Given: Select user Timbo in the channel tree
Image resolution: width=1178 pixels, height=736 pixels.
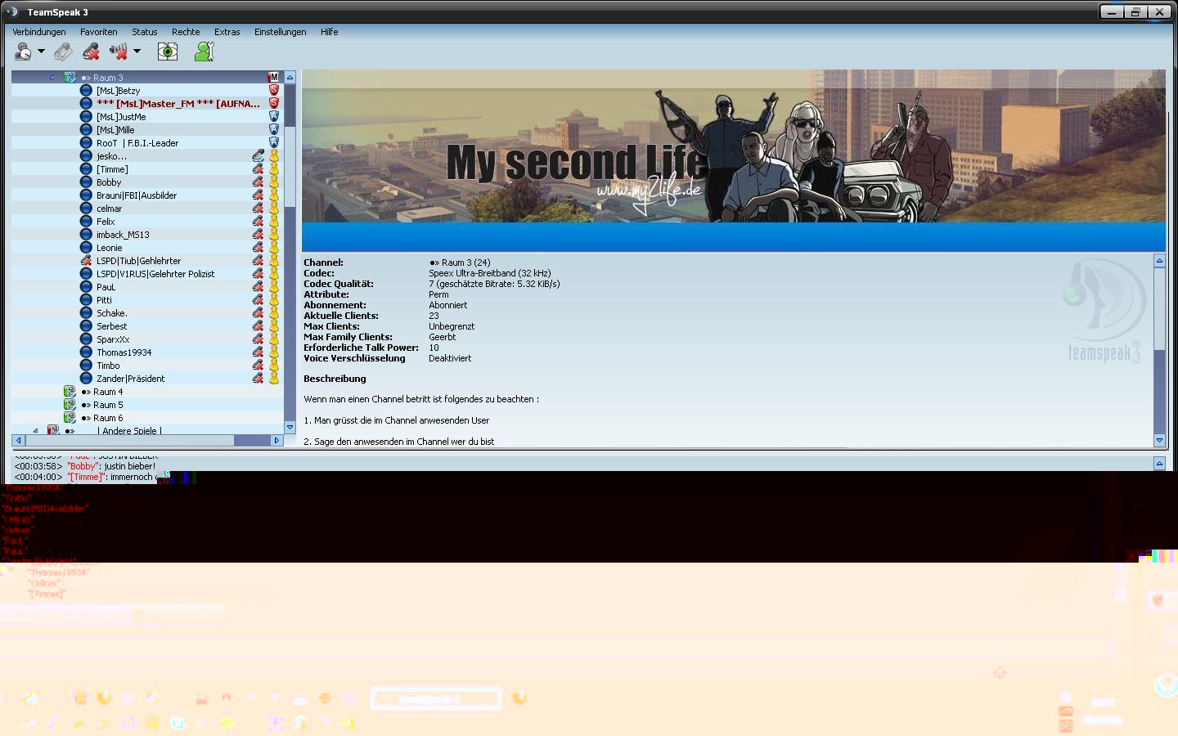Looking at the screenshot, I should coord(108,366).
